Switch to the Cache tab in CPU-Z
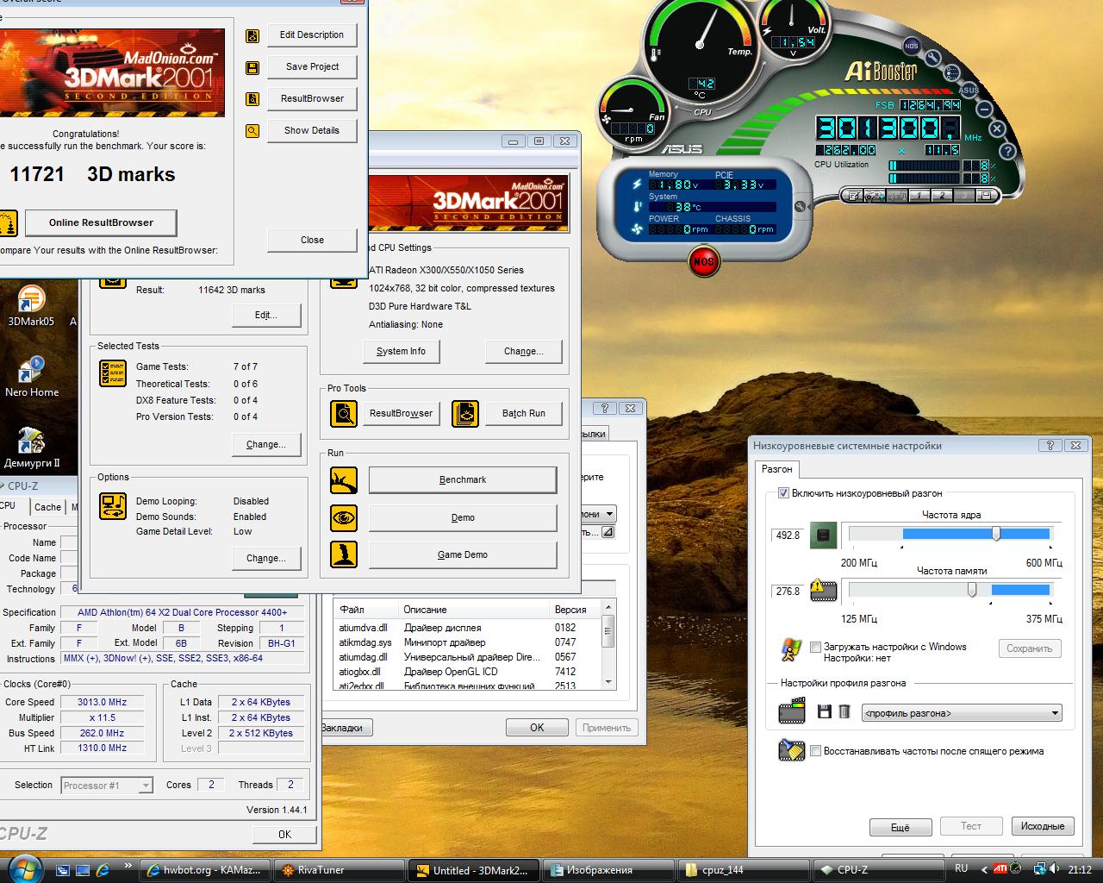This screenshot has width=1103, height=883. tap(47, 507)
